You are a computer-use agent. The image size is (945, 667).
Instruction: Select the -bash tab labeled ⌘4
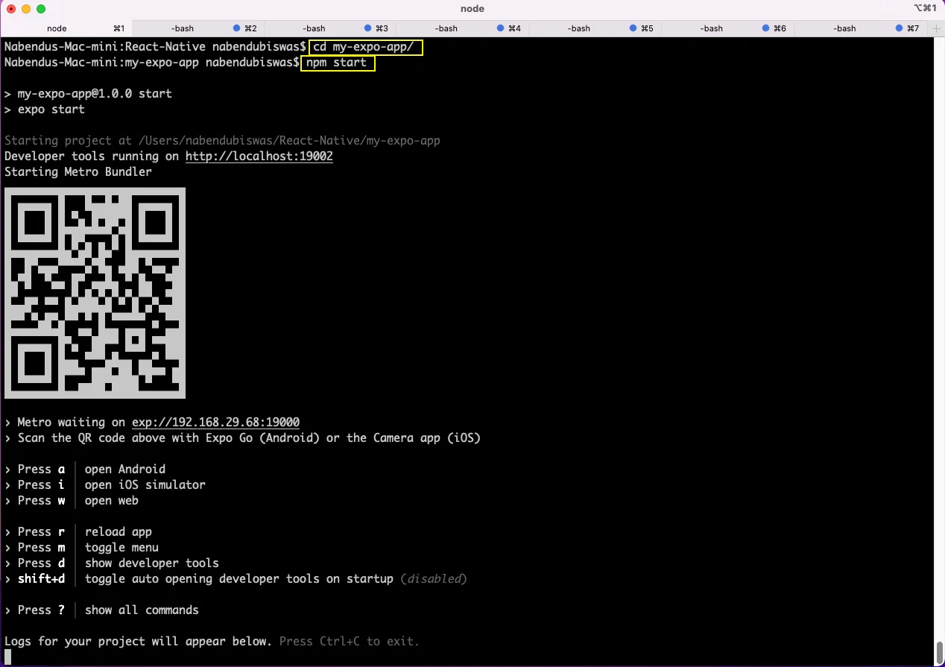[x=464, y=28]
